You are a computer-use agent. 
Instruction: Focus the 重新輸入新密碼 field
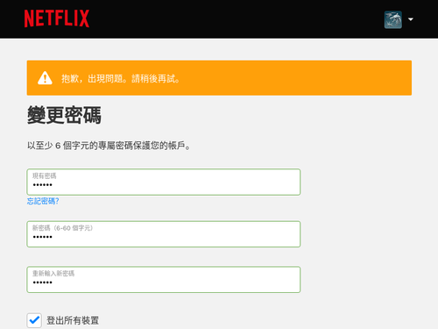[164, 279]
